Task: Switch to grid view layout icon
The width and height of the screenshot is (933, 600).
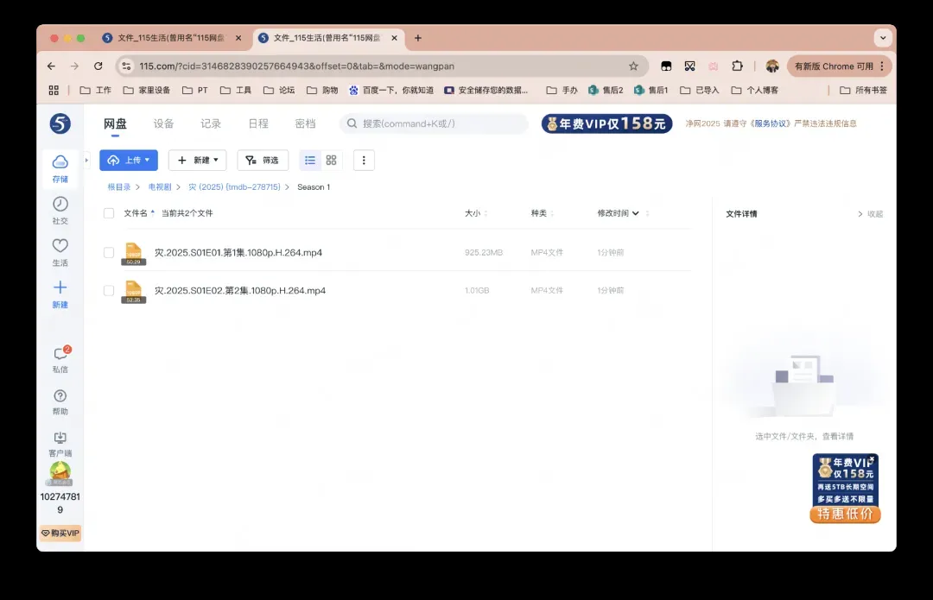Action: tap(331, 160)
